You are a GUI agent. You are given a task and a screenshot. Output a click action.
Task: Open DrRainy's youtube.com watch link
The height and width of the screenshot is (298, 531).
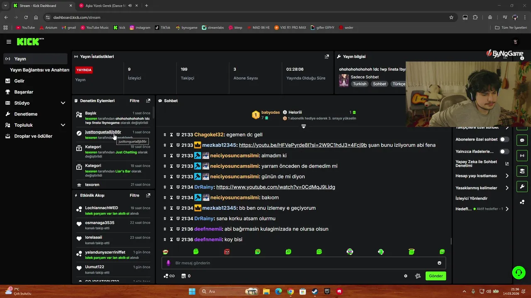[275, 187]
